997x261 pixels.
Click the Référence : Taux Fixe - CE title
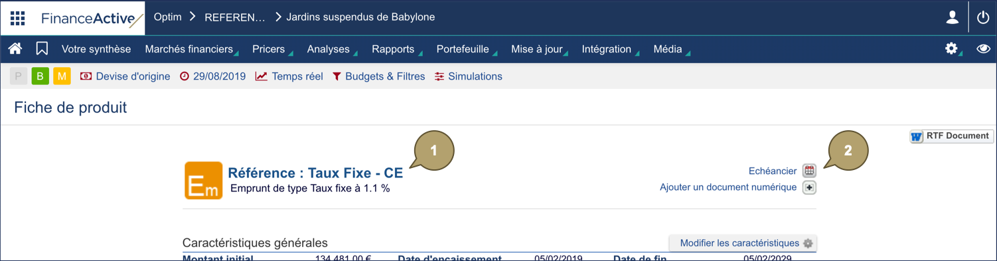(315, 173)
